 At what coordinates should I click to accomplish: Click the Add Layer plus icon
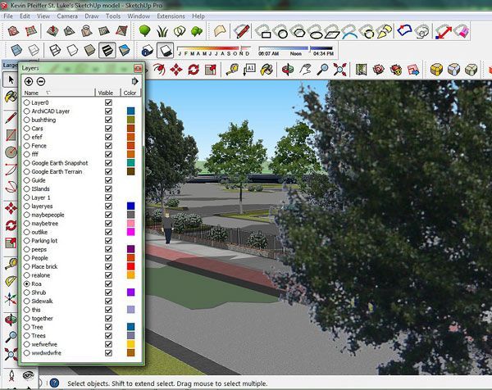pyautogui.click(x=29, y=81)
